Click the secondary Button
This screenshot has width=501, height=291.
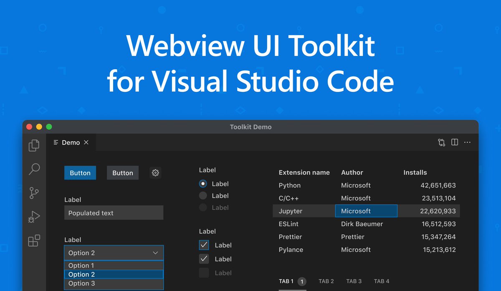122,172
